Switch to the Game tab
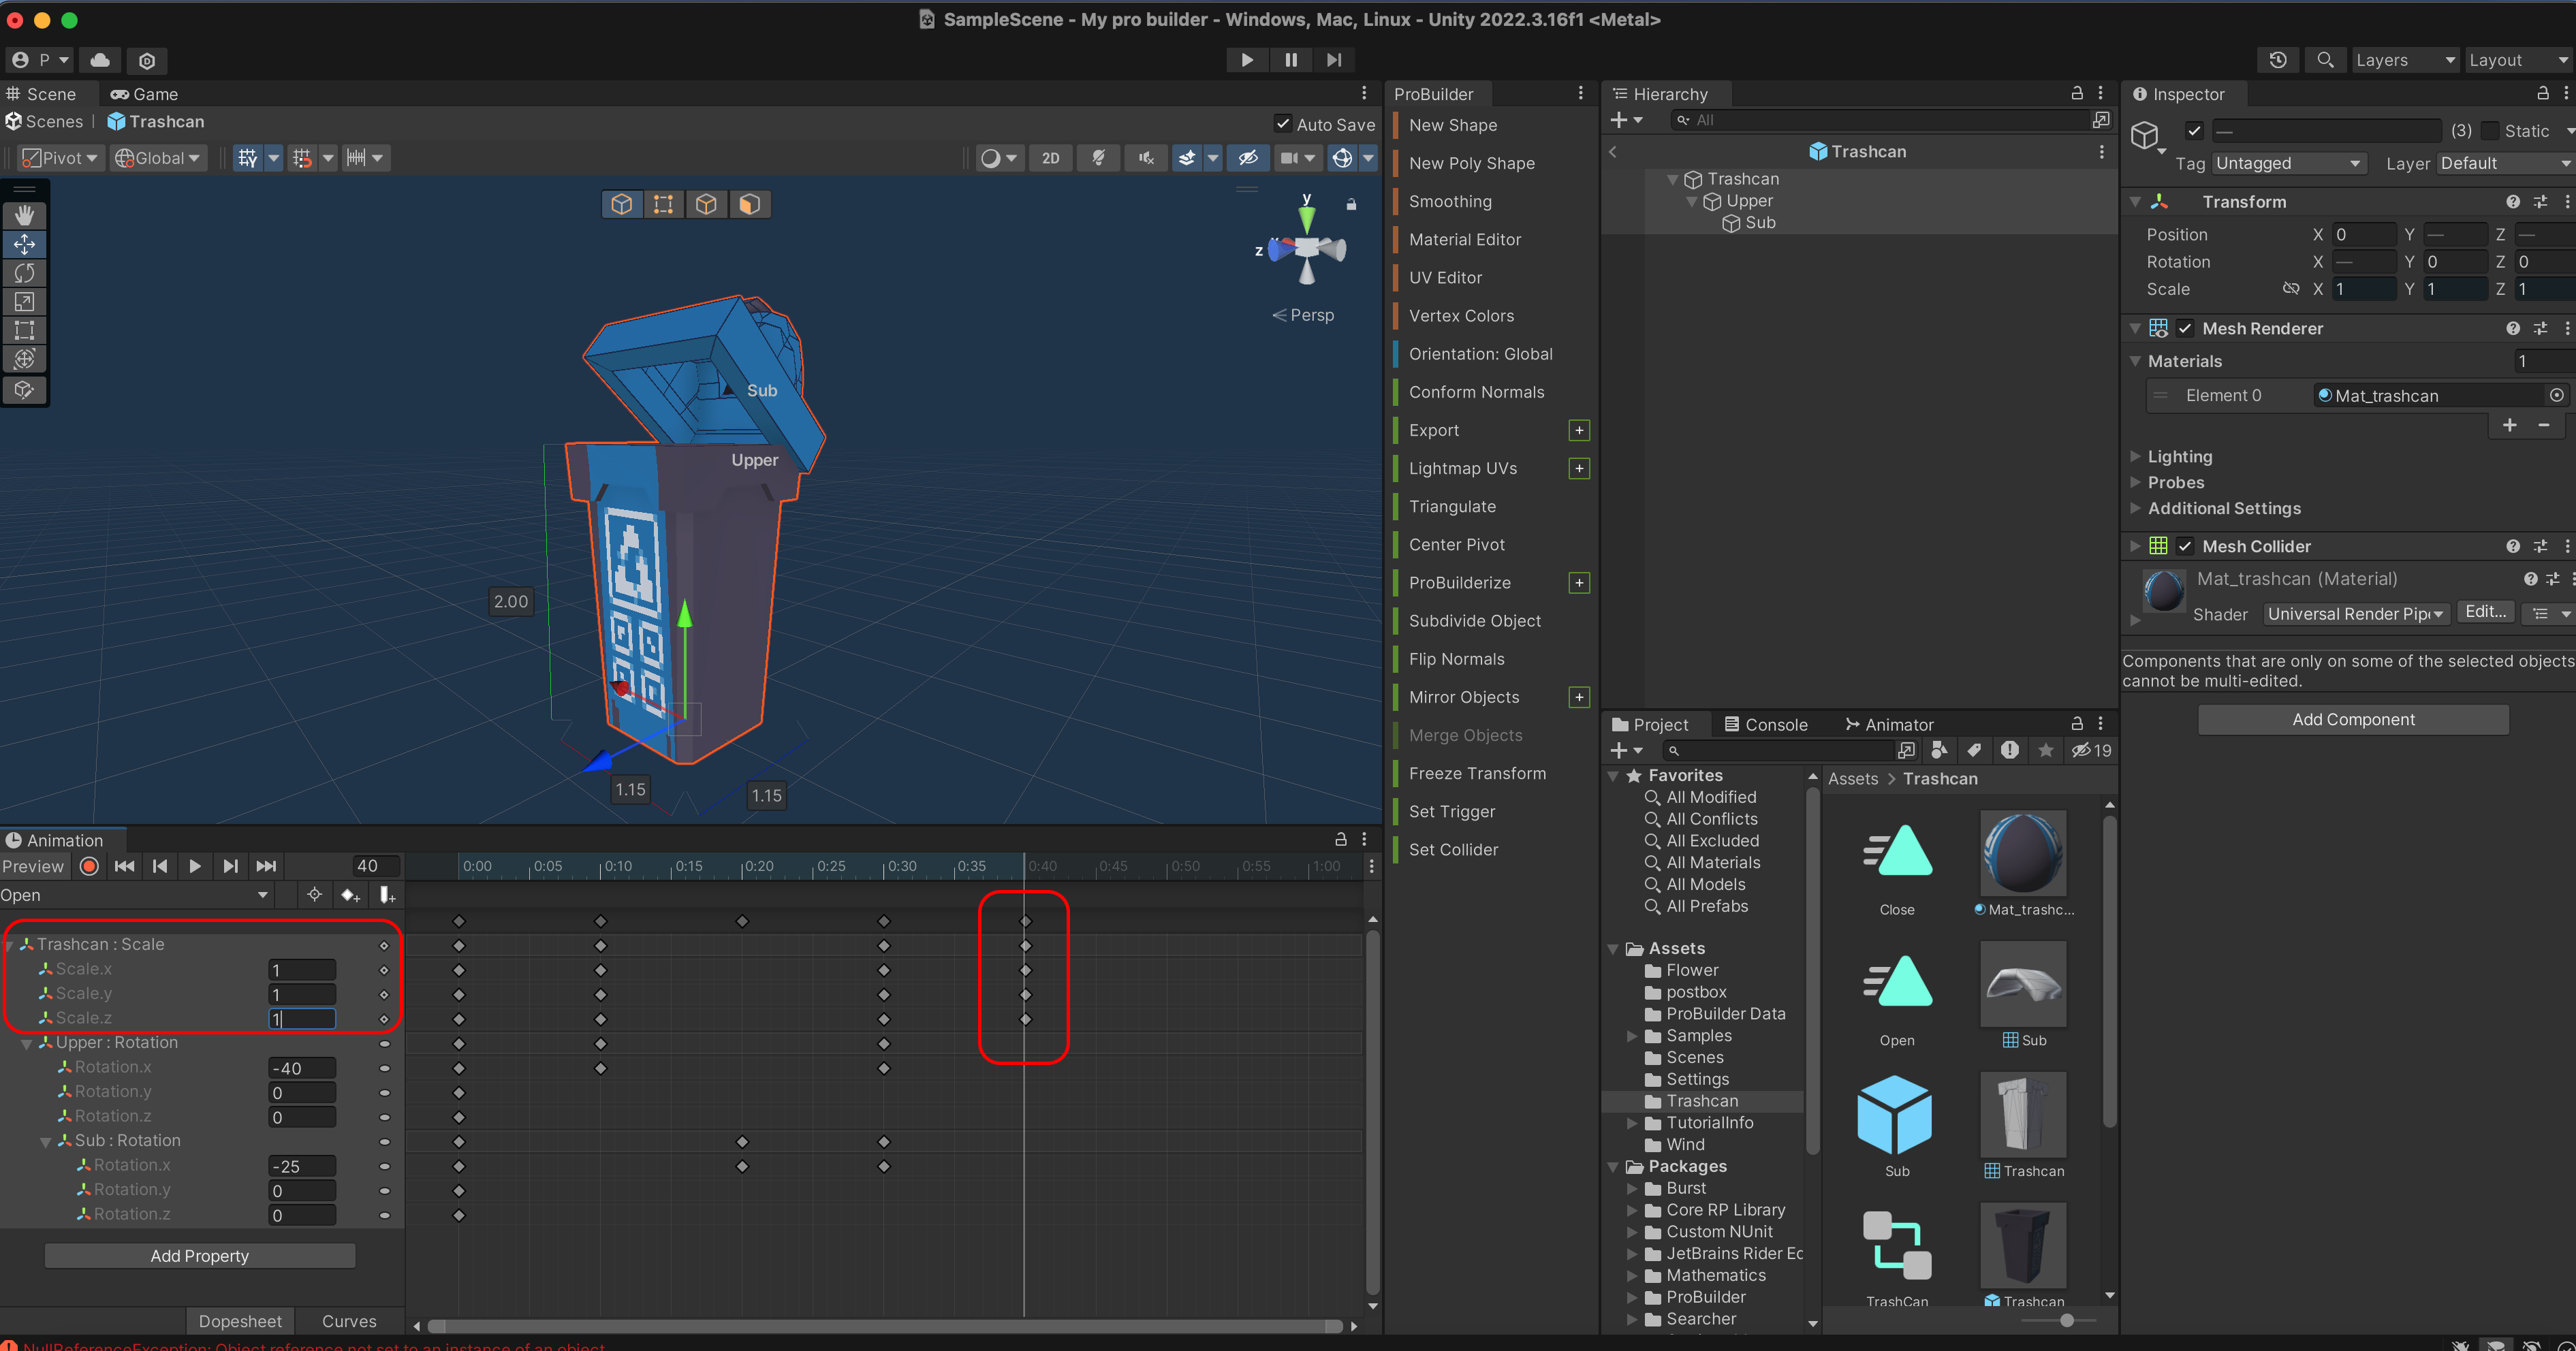This screenshot has width=2576, height=1351. tap(145, 94)
